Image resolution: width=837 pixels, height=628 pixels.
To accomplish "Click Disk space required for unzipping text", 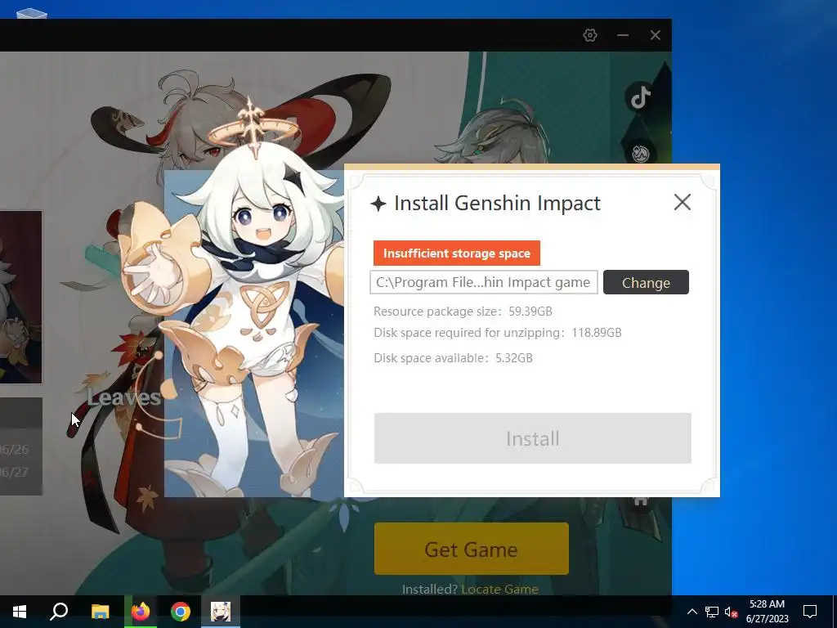I will point(498,333).
